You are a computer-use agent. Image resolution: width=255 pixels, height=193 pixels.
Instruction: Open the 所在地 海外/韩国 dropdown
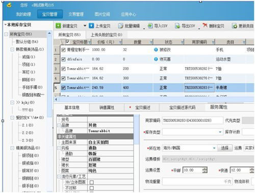pos(214,148)
